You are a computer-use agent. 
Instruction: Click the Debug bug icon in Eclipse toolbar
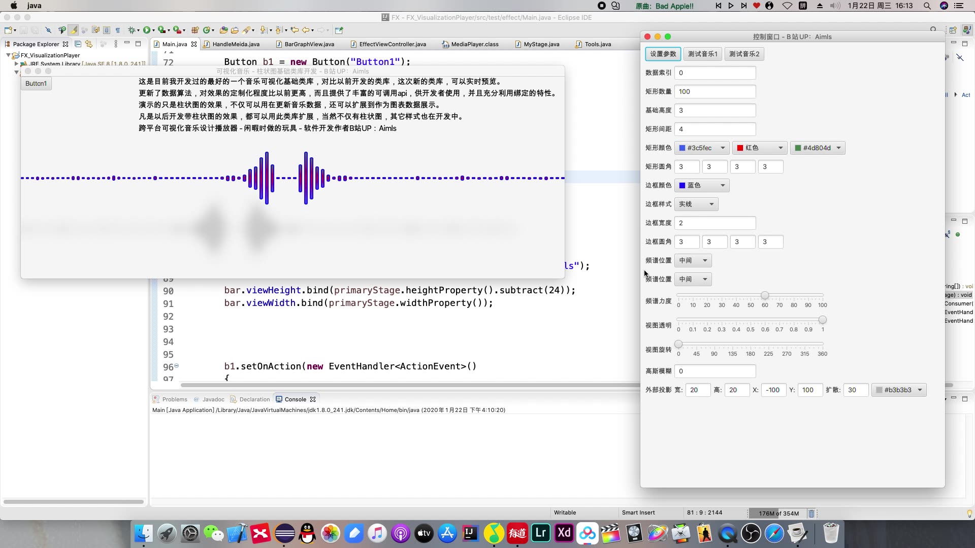coord(132,30)
